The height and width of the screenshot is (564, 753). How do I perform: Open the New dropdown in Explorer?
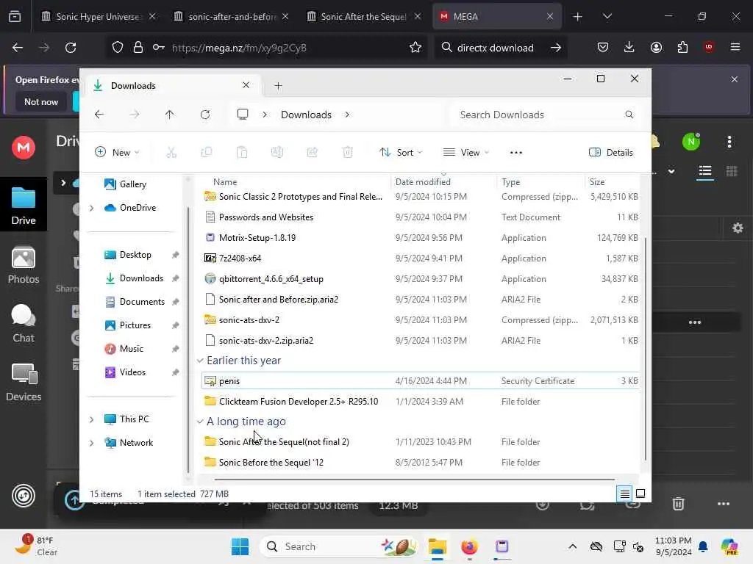click(x=118, y=153)
